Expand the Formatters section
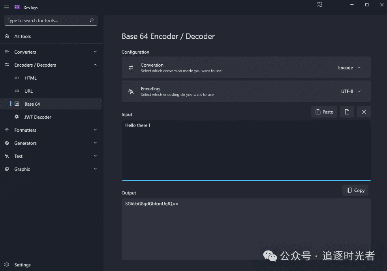The image size is (387, 271). point(95,130)
